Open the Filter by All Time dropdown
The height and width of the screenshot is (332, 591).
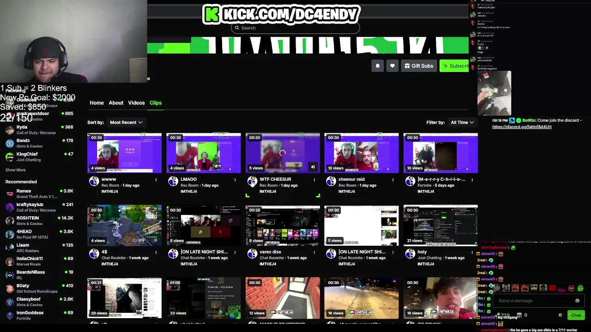pos(462,122)
